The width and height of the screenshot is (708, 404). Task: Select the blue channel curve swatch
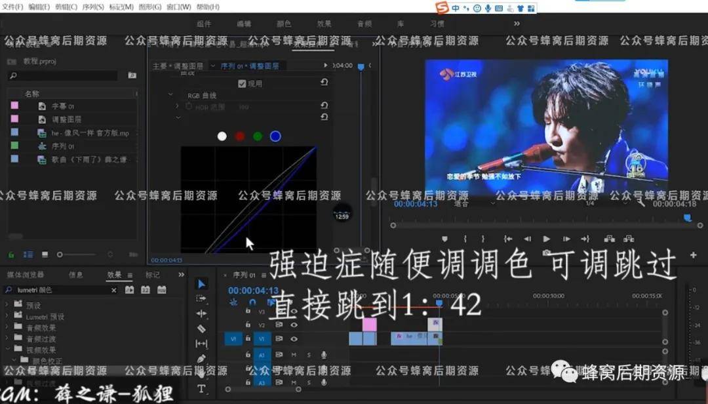(275, 136)
